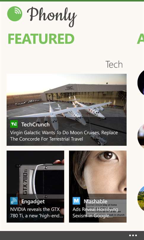The image size is (144, 240).
Task: Click the Mashable M source icon
Action: tap(76, 201)
